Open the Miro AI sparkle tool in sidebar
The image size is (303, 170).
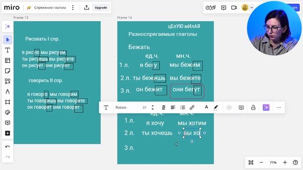coord(8,26)
